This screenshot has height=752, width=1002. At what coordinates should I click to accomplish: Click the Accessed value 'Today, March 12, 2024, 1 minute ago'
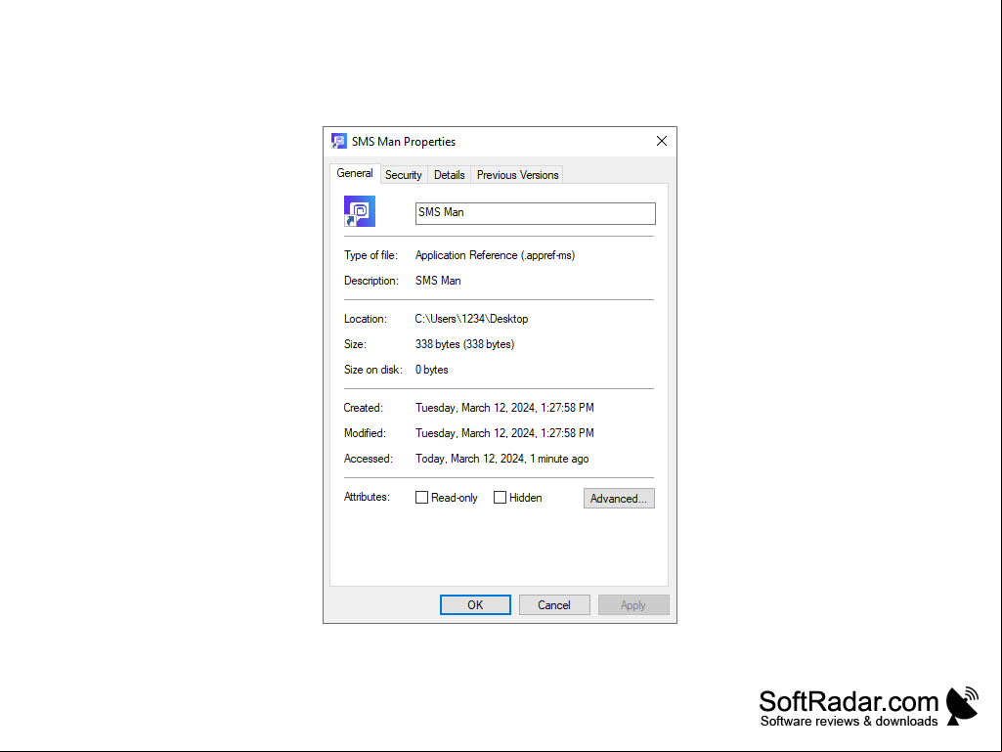tap(502, 460)
